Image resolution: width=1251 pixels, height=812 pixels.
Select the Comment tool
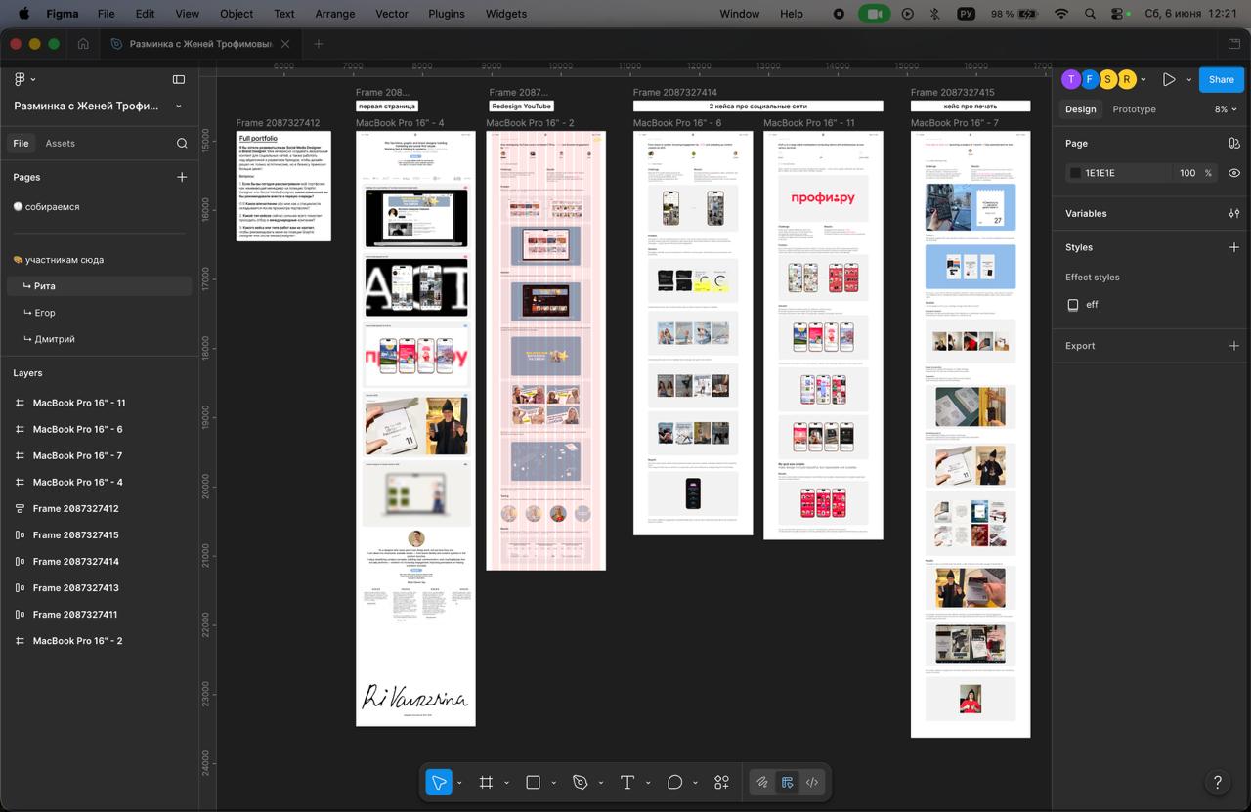click(x=674, y=782)
